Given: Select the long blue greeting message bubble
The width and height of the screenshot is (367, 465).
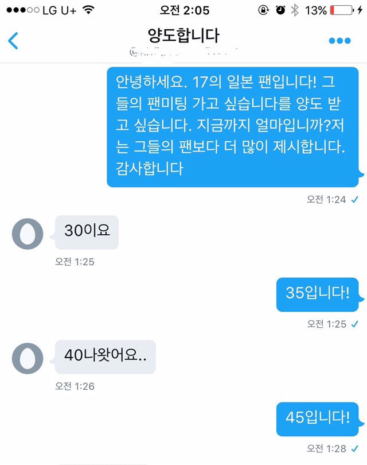Looking at the screenshot, I should pos(233,127).
